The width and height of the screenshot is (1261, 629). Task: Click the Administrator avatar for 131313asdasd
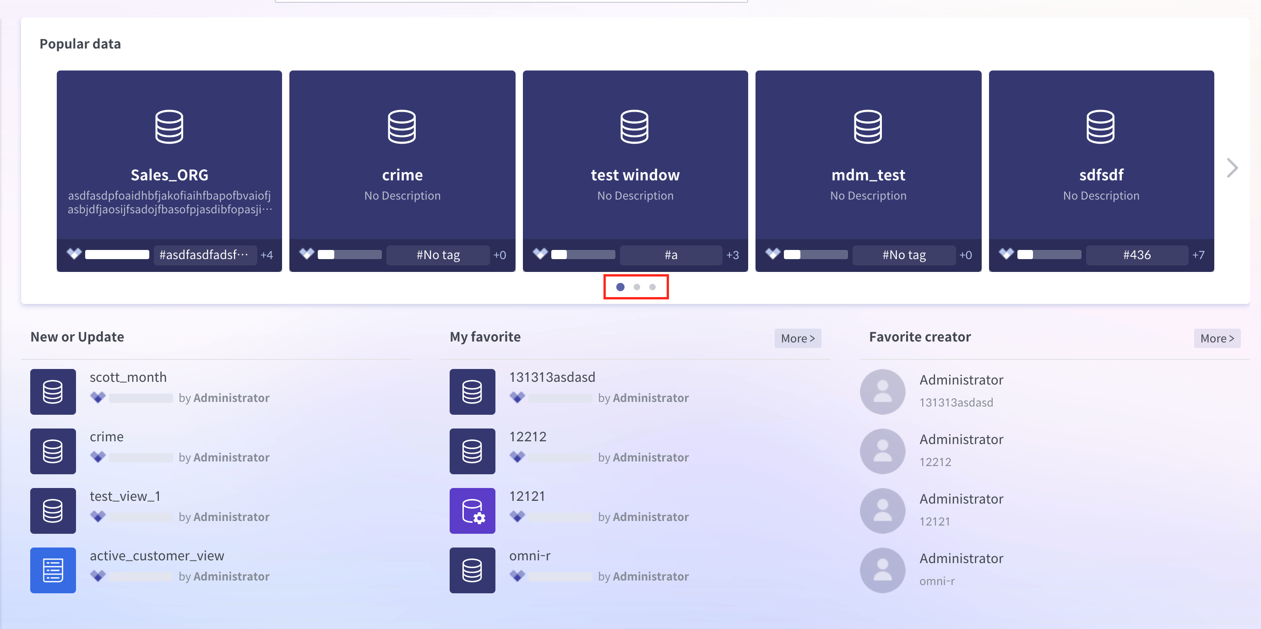[x=883, y=391]
